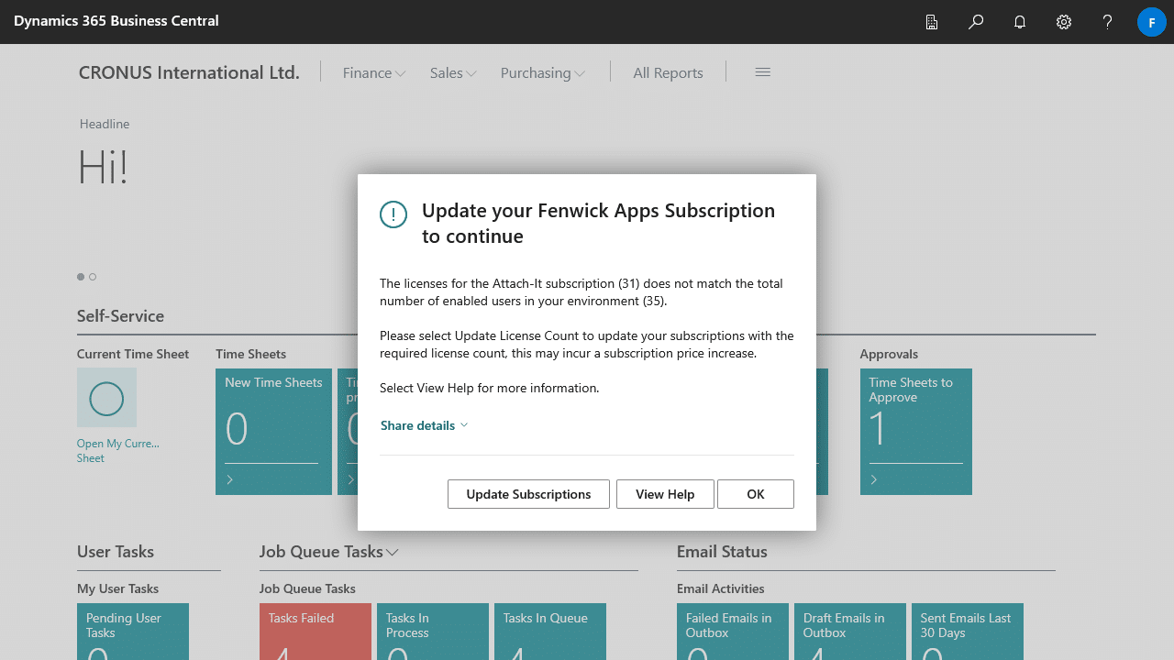Select the first headline page dot
This screenshot has height=660, width=1174.
81,277
